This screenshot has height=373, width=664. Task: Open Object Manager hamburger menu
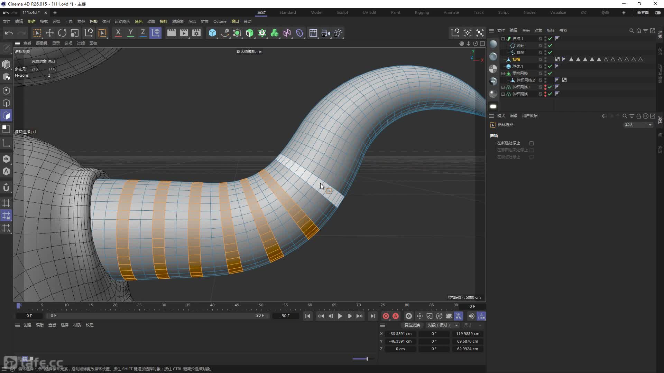(491, 30)
